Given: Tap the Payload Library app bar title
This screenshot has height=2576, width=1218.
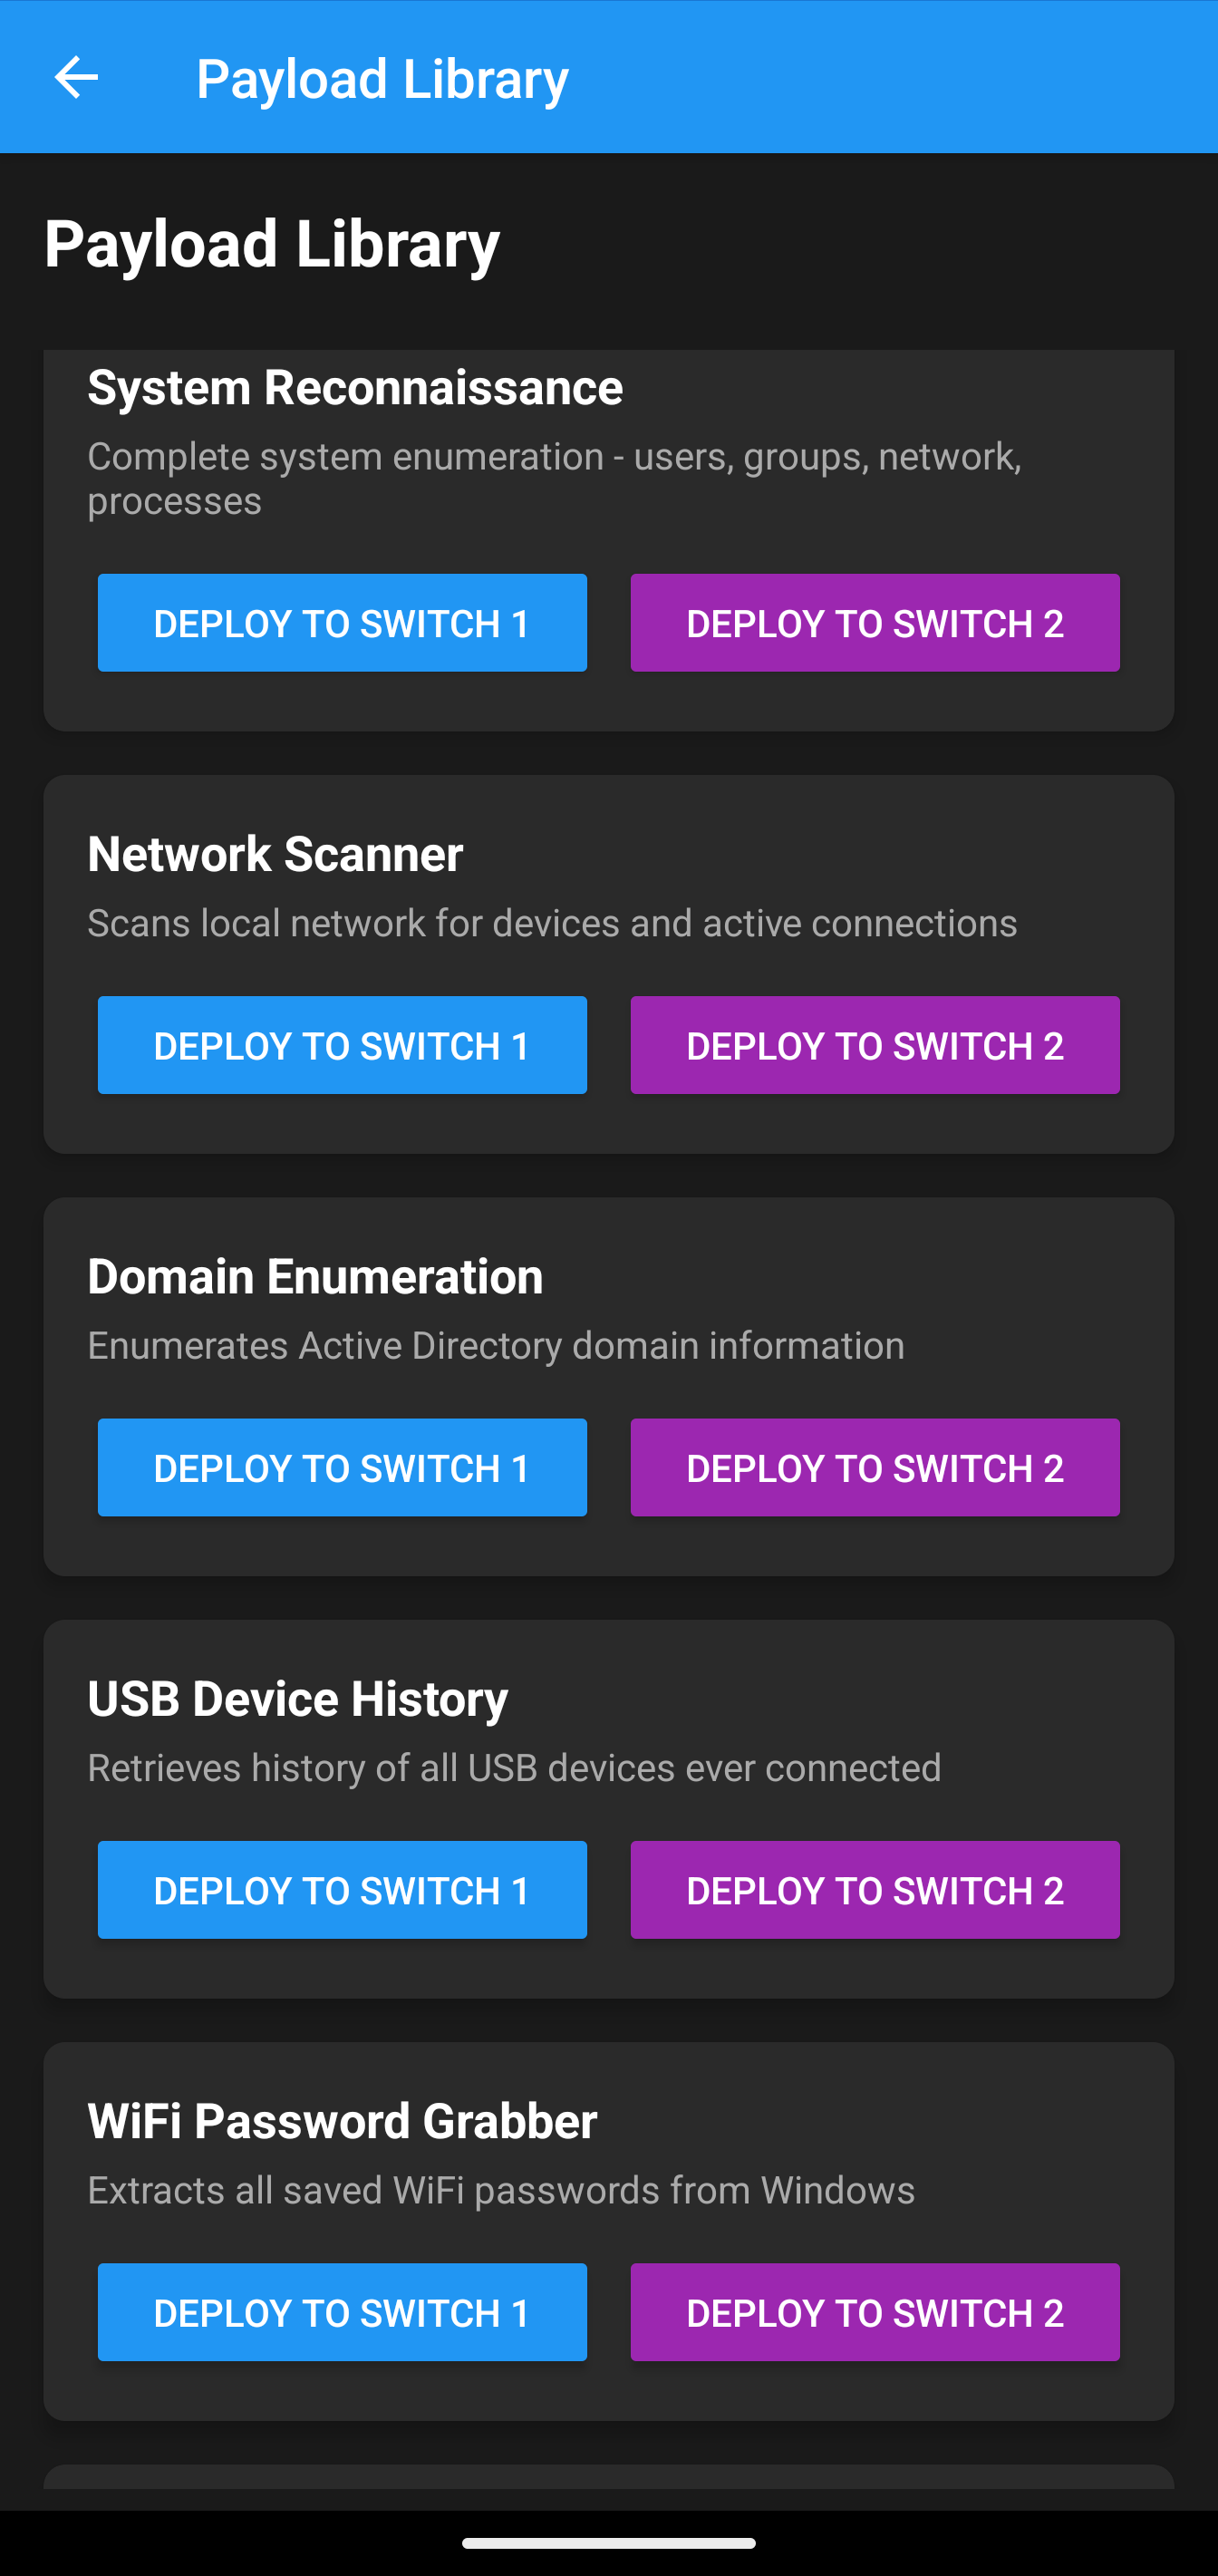Looking at the screenshot, I should click(382, 79).
